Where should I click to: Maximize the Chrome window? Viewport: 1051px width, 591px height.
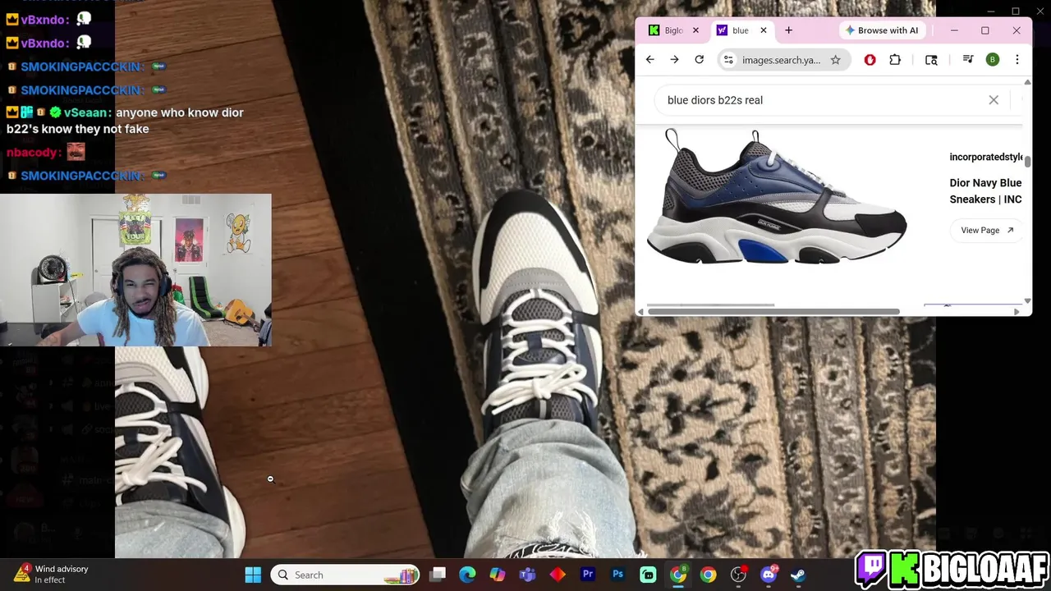pos(985,30)
